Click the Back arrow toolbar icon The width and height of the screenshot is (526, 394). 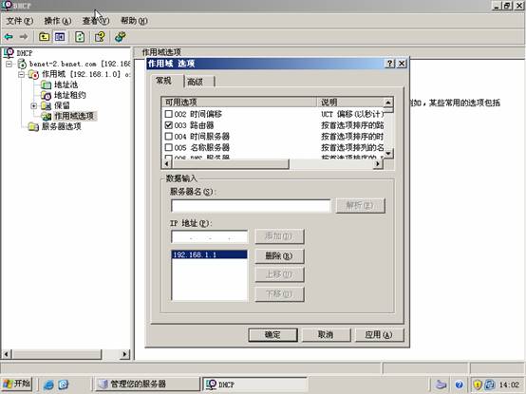9,36
